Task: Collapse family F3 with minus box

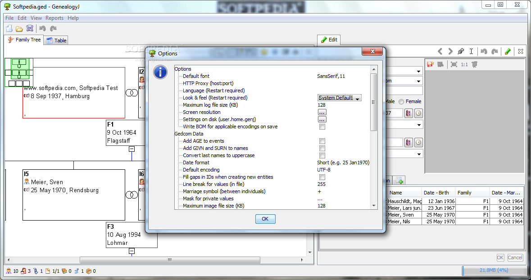Action: click(x=132, y=251)
